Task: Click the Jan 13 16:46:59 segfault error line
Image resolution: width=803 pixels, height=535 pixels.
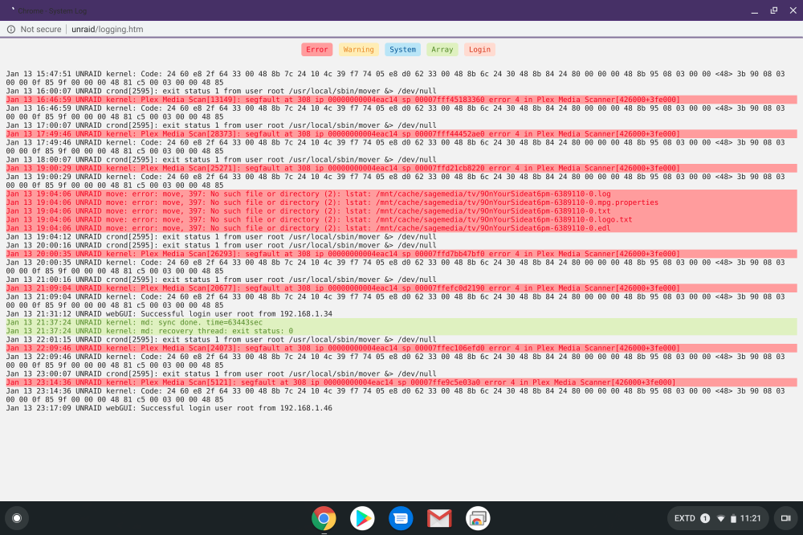Action: click(401, 100)
